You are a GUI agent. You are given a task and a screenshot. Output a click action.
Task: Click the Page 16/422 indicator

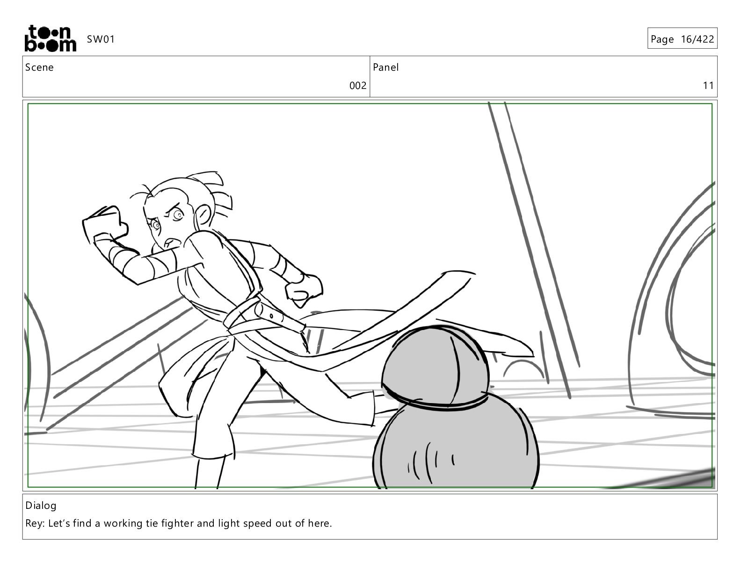coord(682,39)
